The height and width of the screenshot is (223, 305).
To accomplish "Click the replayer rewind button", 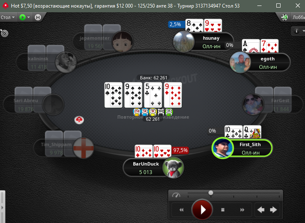I will pos(182,210).
